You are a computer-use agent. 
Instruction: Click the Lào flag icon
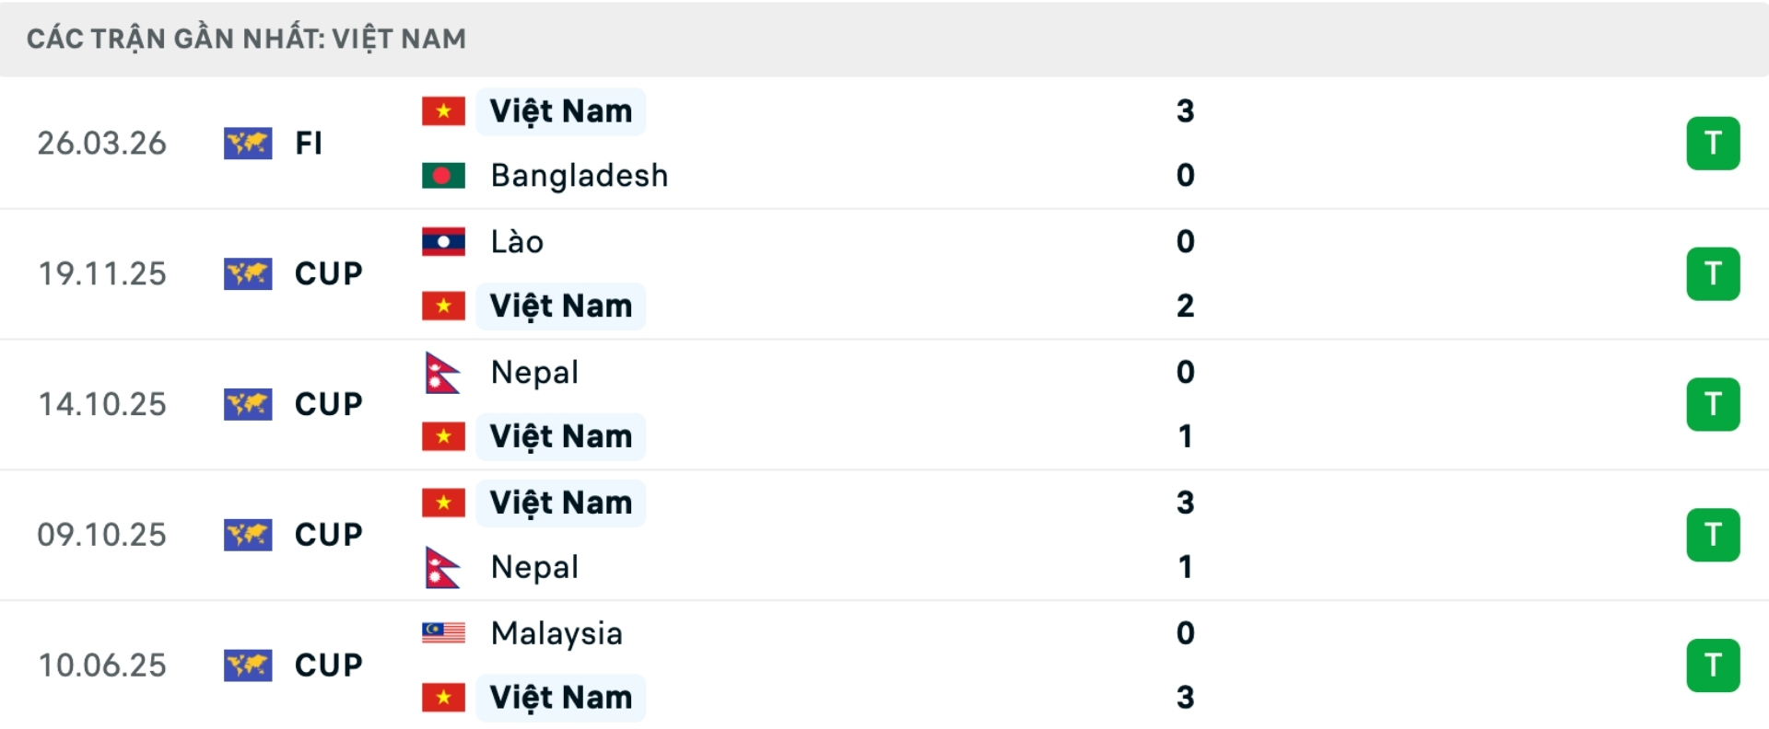[443, 241]
